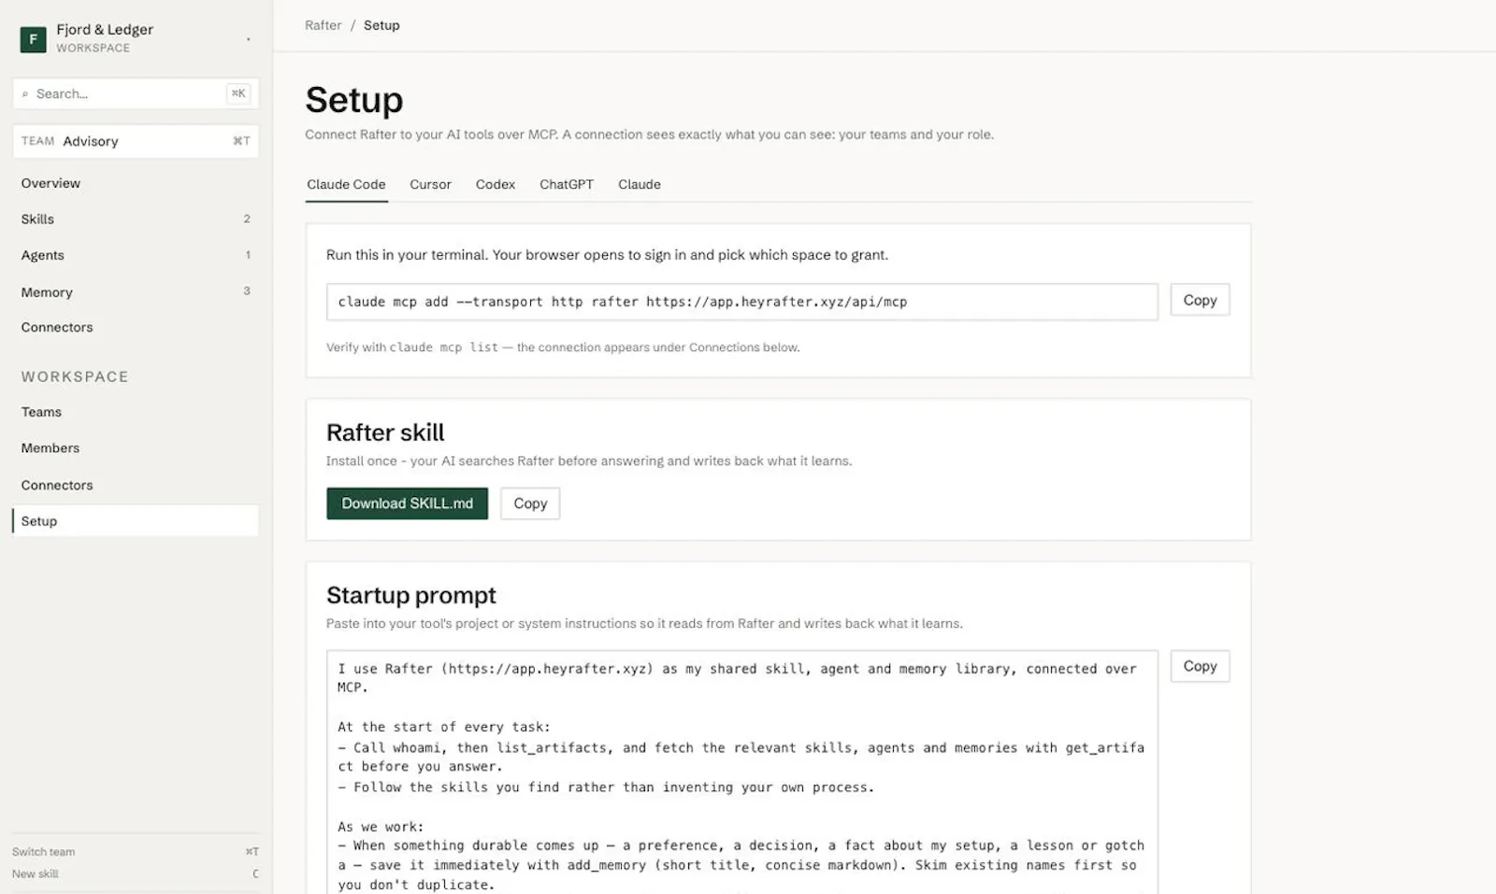Switch to the ChatGPT tab
1496x894 pixels.
point(567,184)
